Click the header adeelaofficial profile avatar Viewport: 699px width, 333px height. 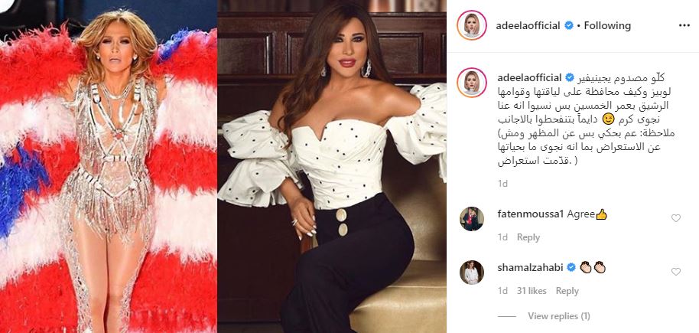[x=472, y=25]
